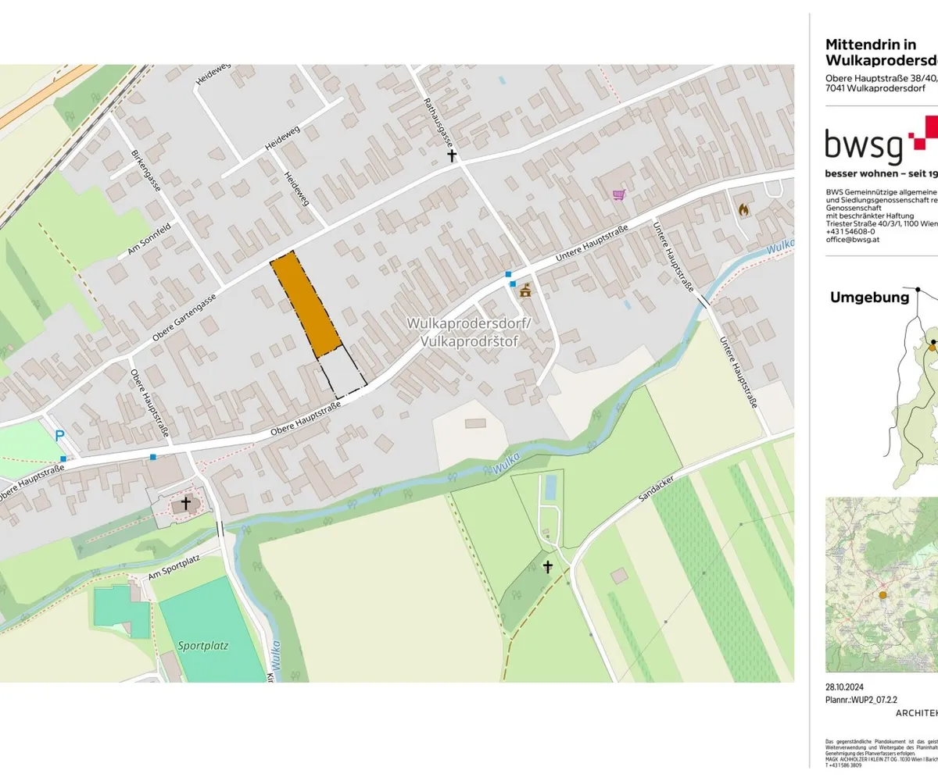Click the fire station flame icon
This screenshot has height=781, width=938.
point(743,209)
